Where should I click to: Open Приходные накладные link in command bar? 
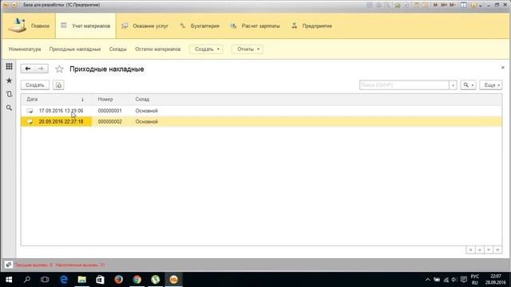coord(75,49)
